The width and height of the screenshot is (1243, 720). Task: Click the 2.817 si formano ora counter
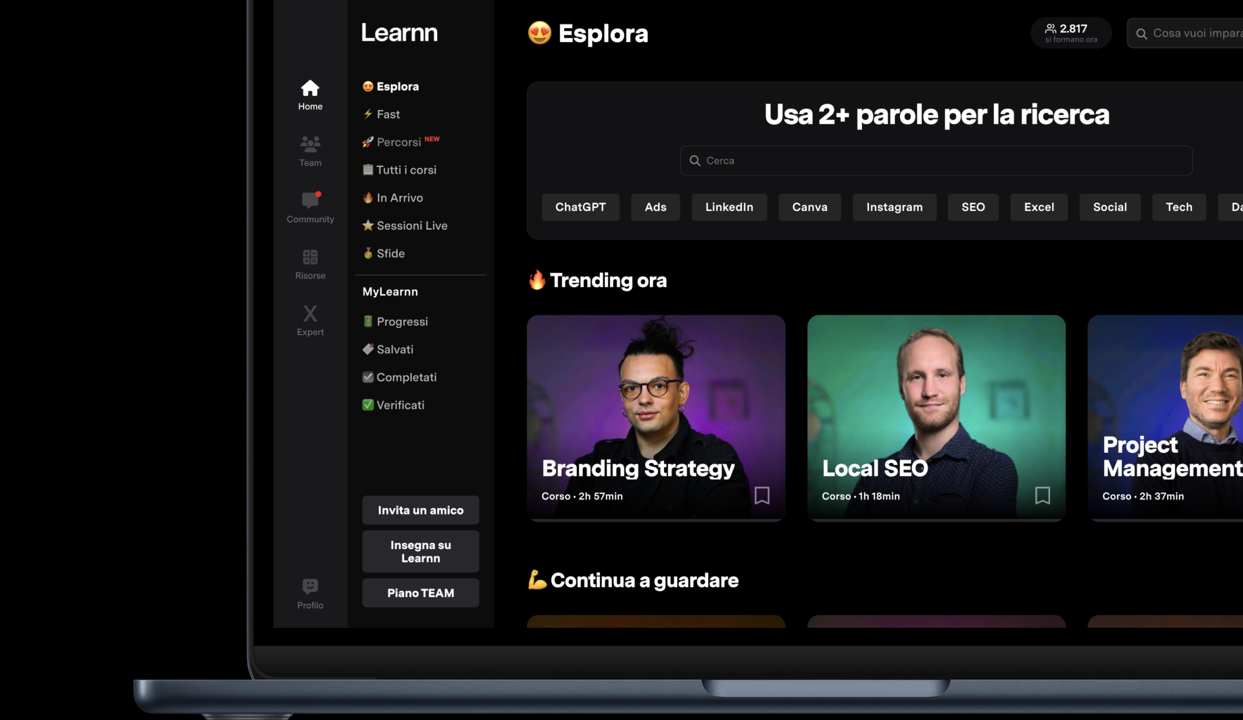pos(1071,33)
